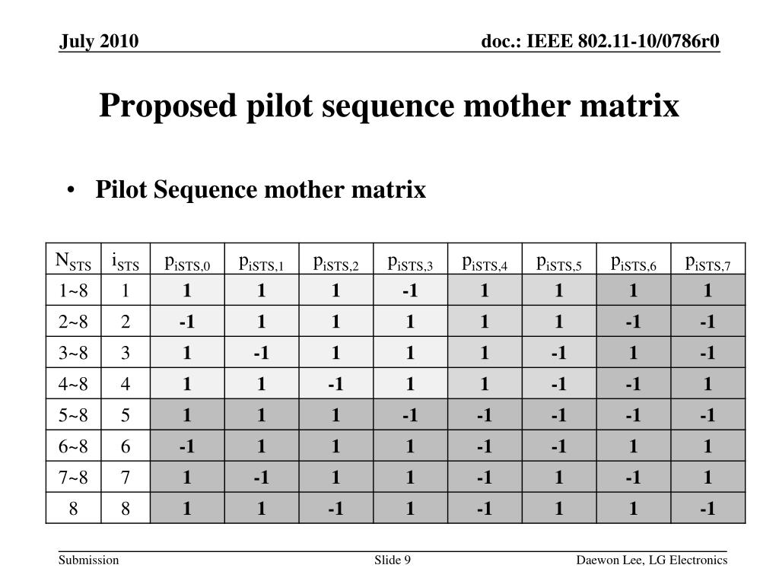Select the 'Pilot Sequence mother matrix' bullet text

[261, 189]
